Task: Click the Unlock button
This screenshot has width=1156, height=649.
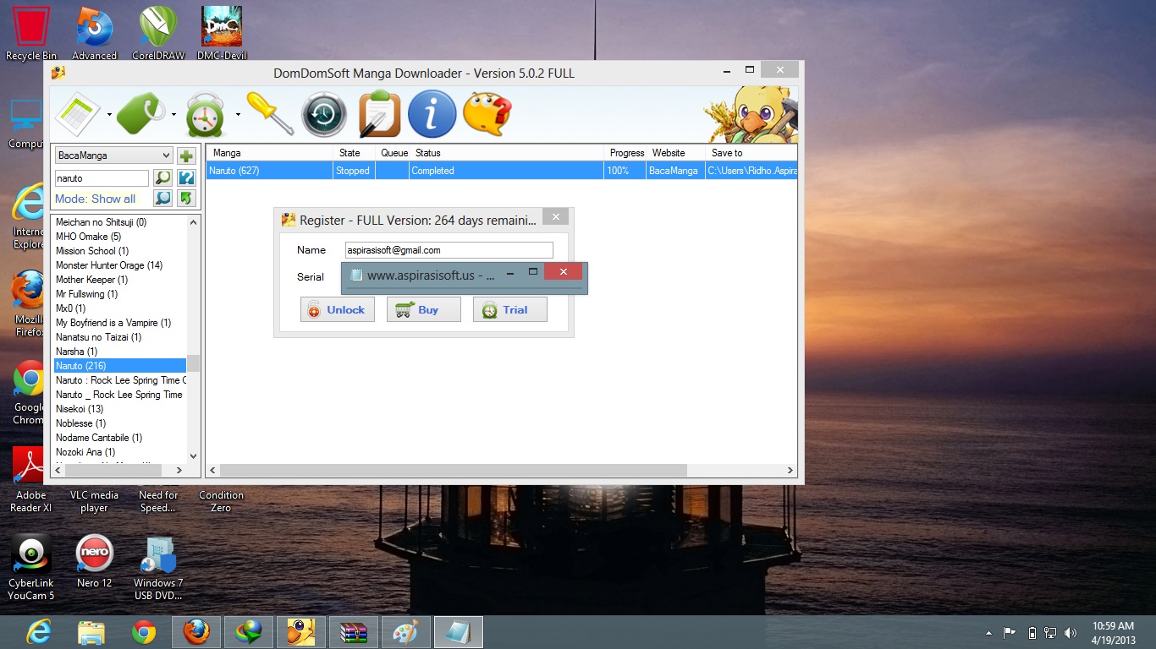Action: click(338, 309)
